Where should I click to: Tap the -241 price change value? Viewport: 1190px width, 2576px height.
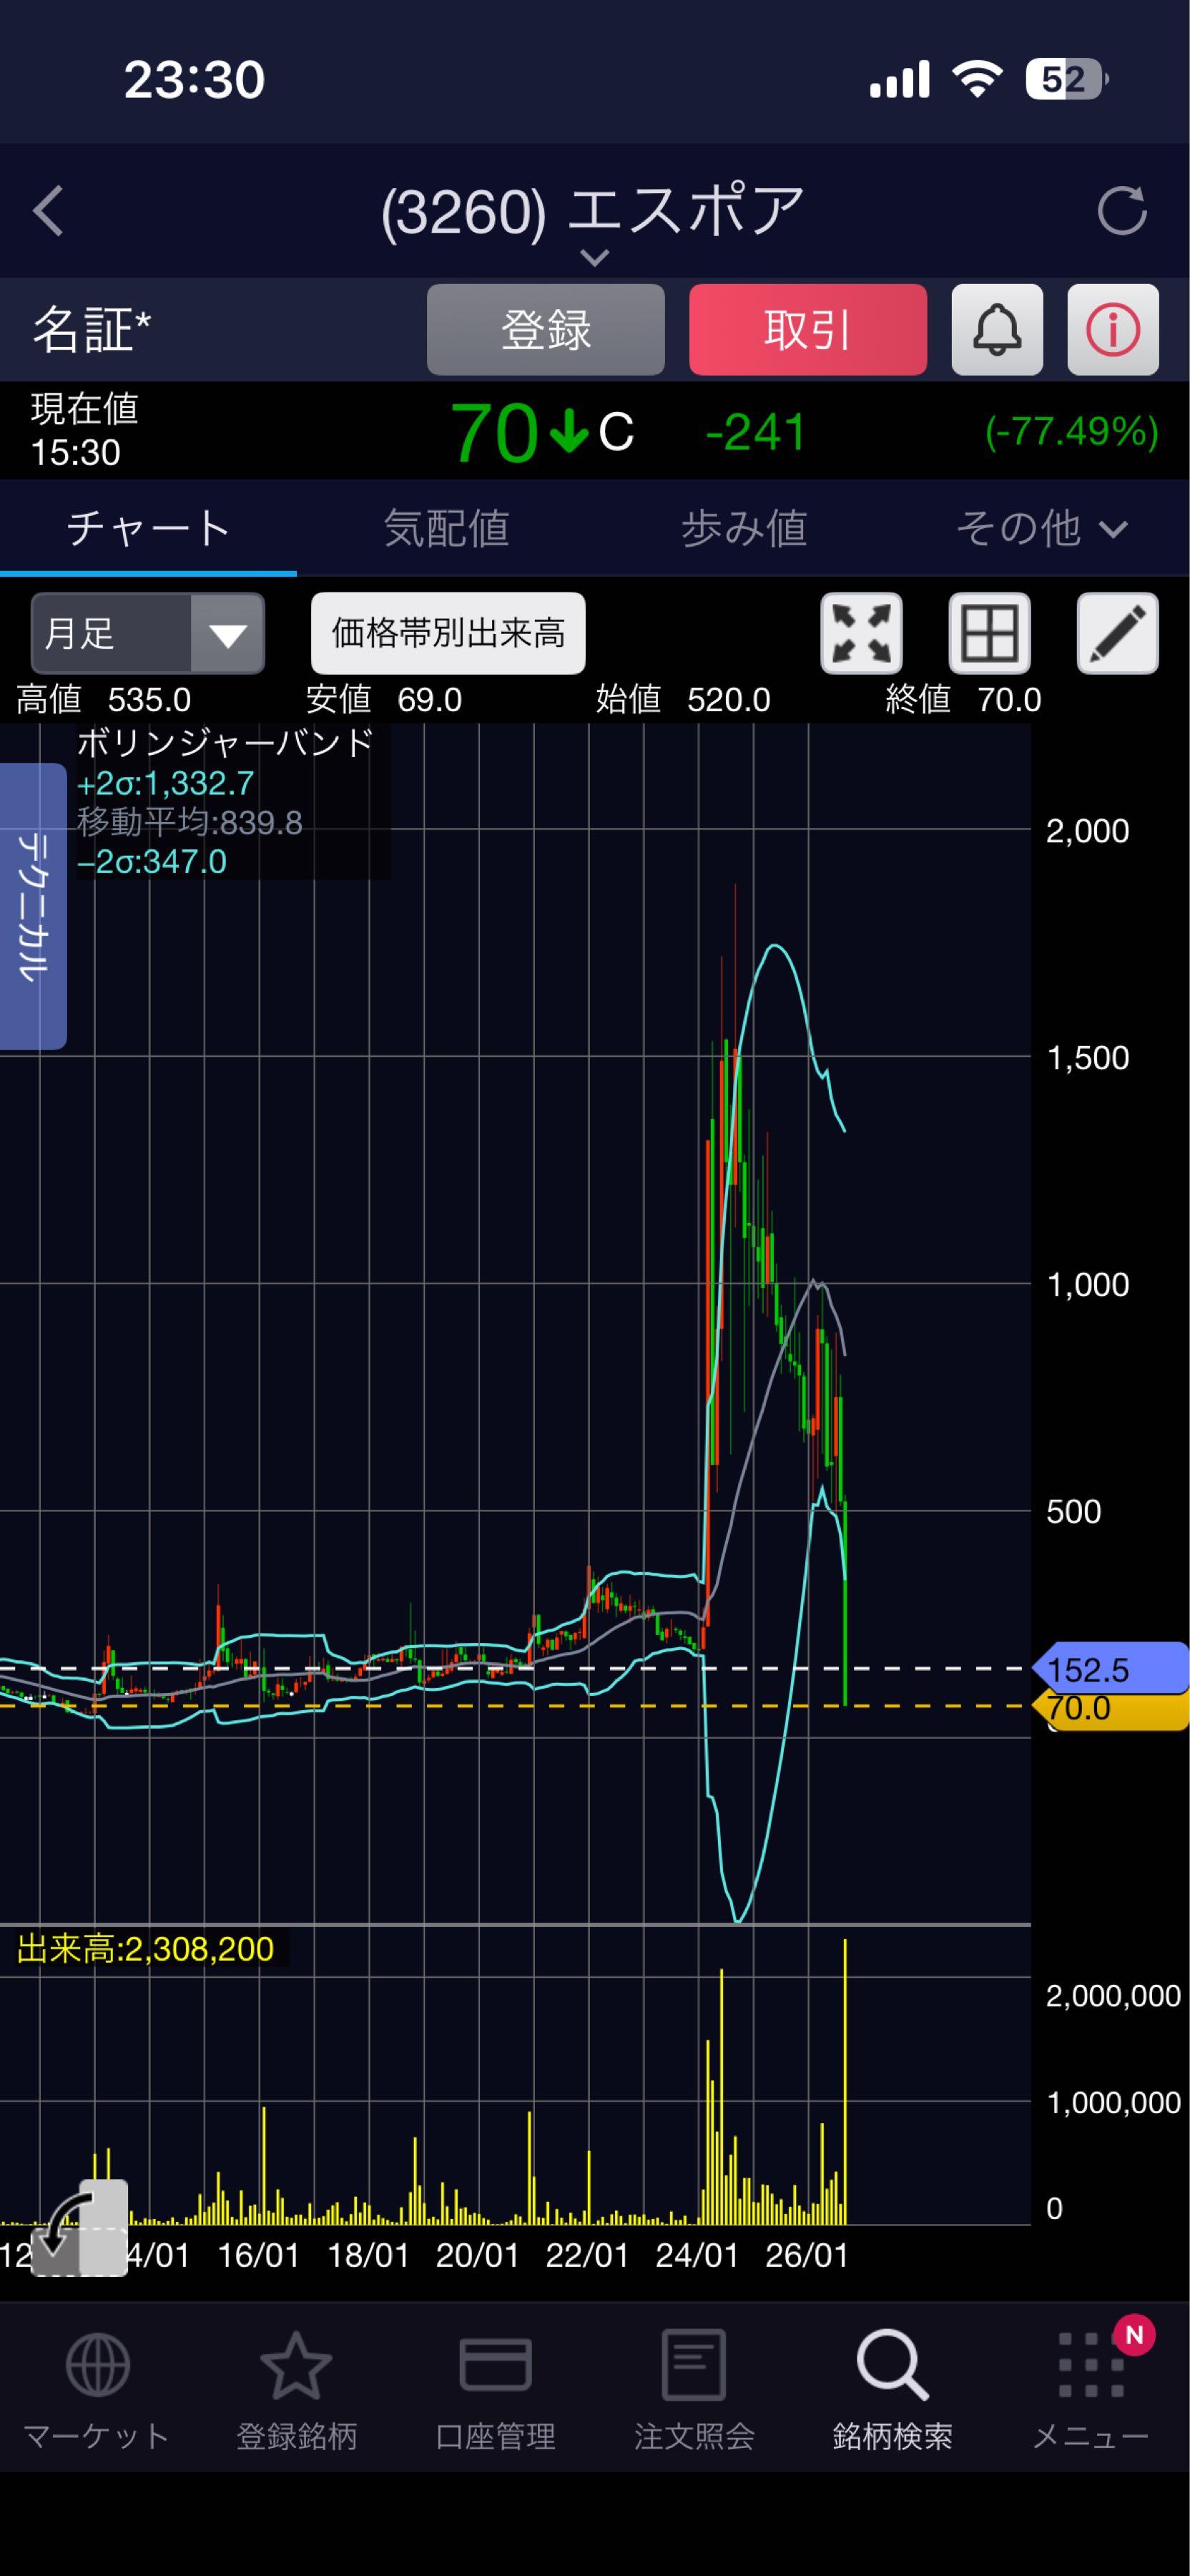[x=757, y=432]
